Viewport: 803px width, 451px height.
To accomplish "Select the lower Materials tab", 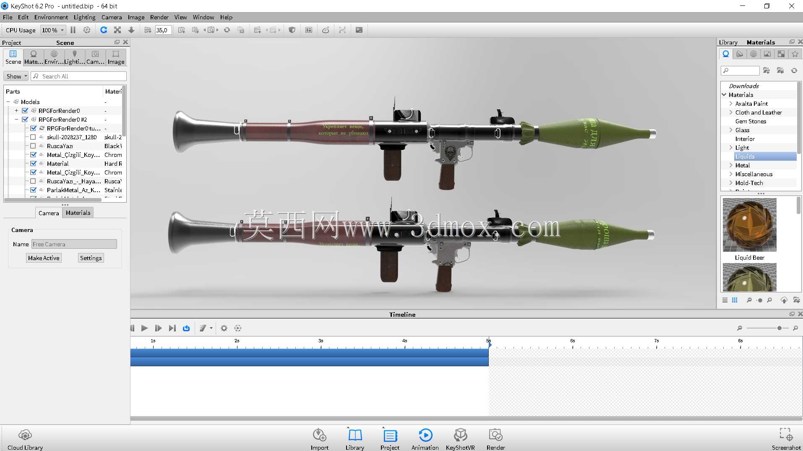I will [x=78, y=213].
